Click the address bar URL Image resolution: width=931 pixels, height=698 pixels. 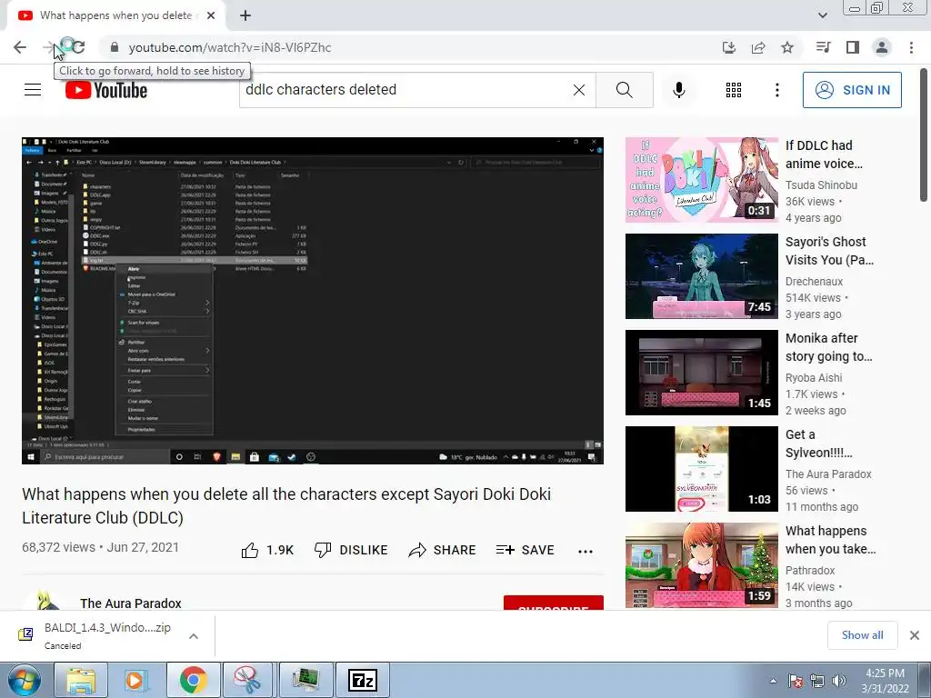(230, 47)
